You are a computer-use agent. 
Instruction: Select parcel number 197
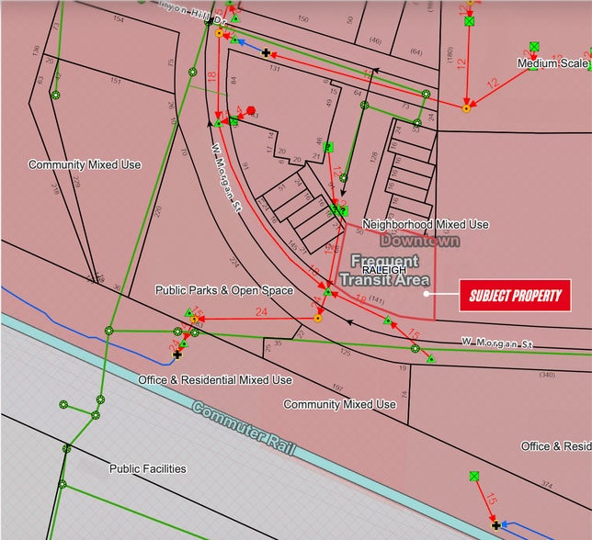[337, 388]
